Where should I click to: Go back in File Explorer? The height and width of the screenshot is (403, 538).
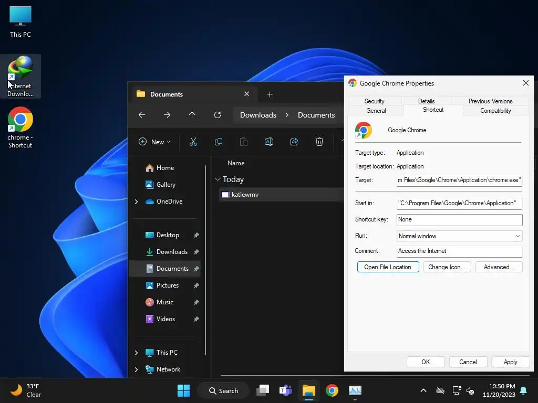pyautogui.click(x=142, y=115)
